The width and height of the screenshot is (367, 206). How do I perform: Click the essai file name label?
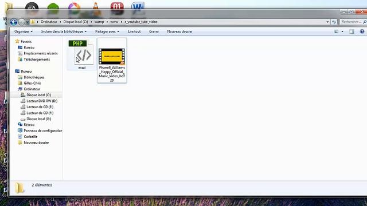(x=81, y=68)
